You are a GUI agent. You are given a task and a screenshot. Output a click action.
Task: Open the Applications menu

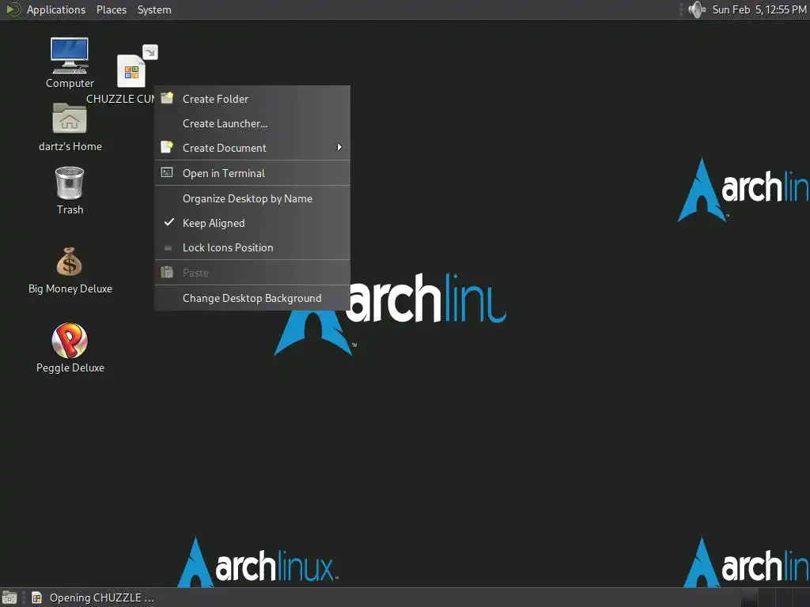(x=56, y=9)
